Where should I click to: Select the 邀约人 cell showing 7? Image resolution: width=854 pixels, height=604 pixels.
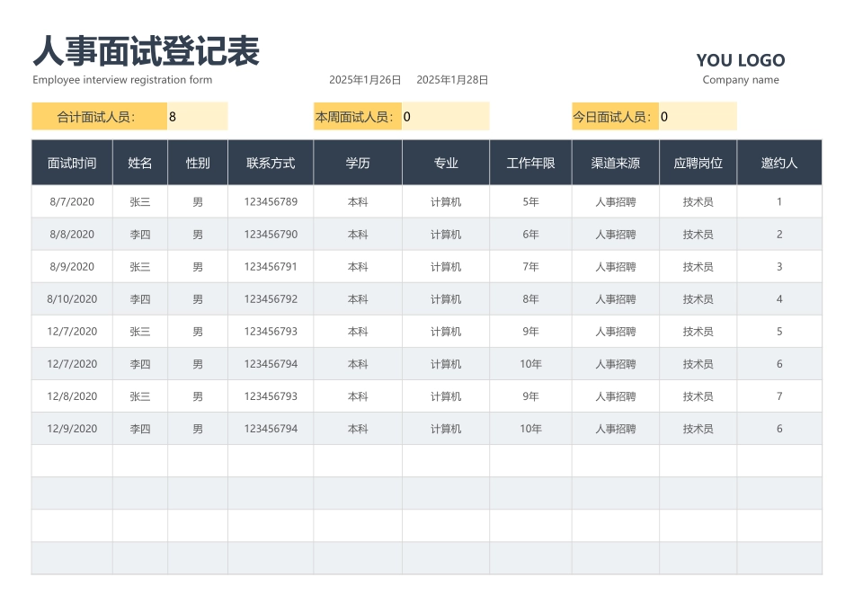[778, 395]
